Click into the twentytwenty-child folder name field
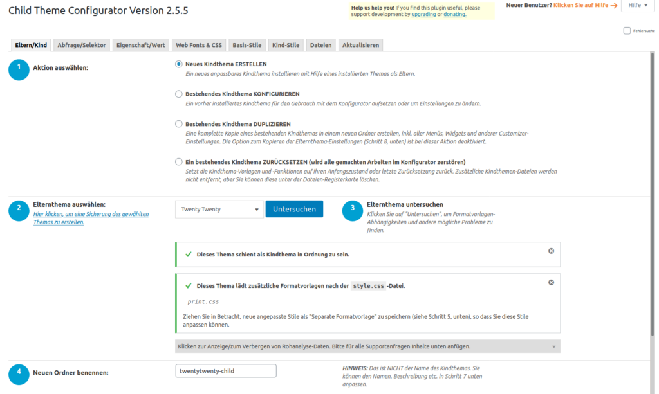The width and height of the screenshot is (659, 394). 226,371
